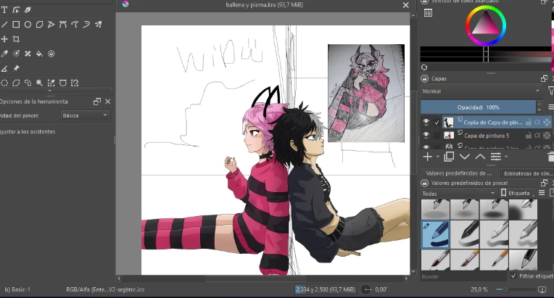Viewport: 554px width, 298px height.
Task: Toggle visibility of Capa de pintura 5
Action: click(x=426, y=135)
